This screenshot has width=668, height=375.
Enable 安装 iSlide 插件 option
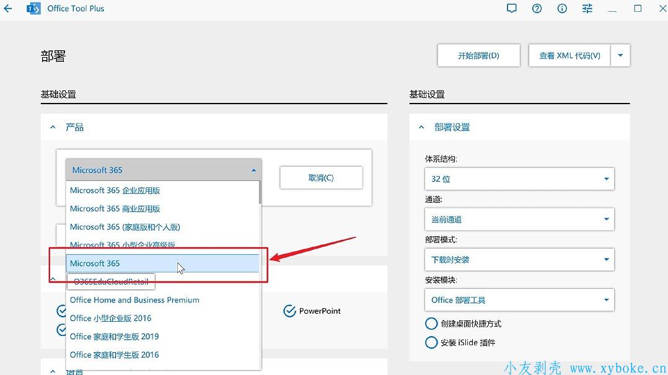coord(431,342)
